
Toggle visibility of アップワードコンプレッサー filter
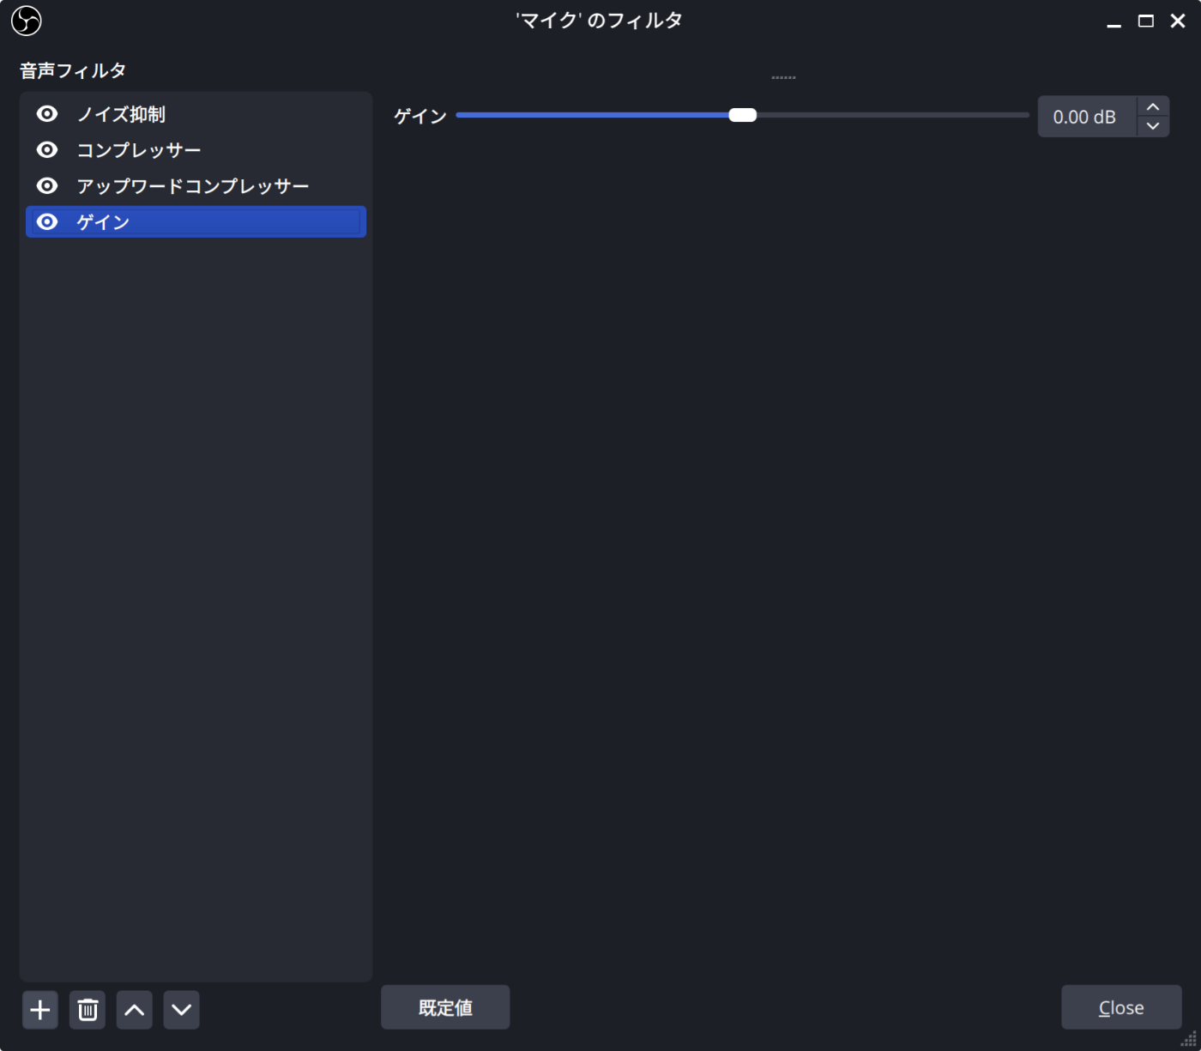click(x=47, y=186)
